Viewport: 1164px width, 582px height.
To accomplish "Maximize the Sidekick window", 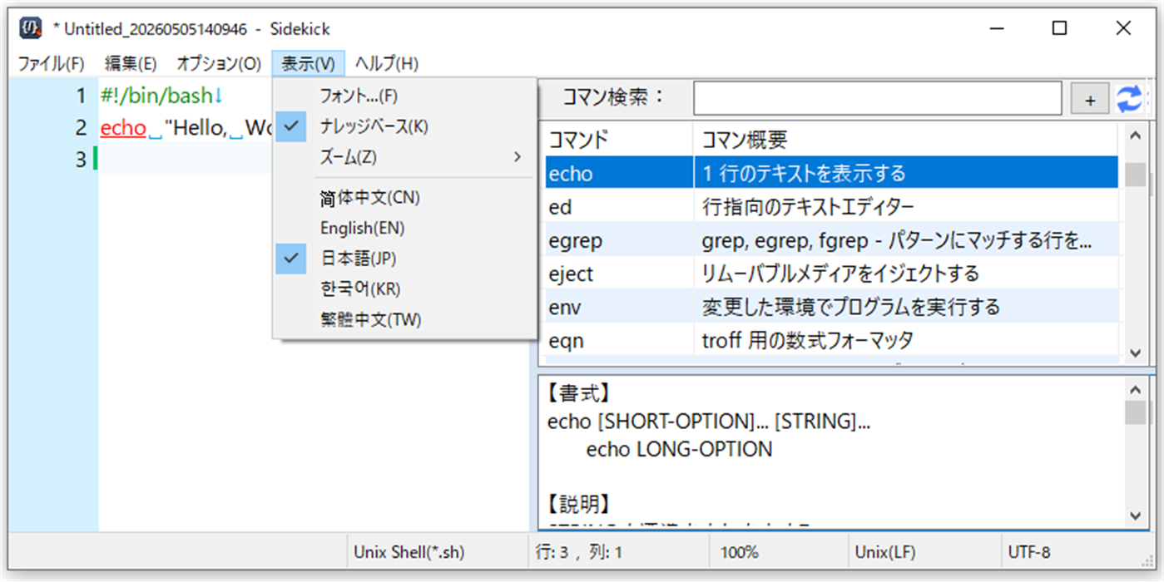I will 1059,28.
